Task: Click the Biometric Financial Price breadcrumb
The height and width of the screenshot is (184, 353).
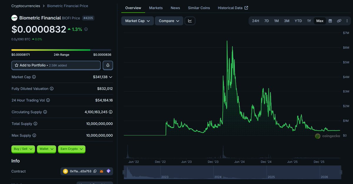Action: tap(67, 6)
